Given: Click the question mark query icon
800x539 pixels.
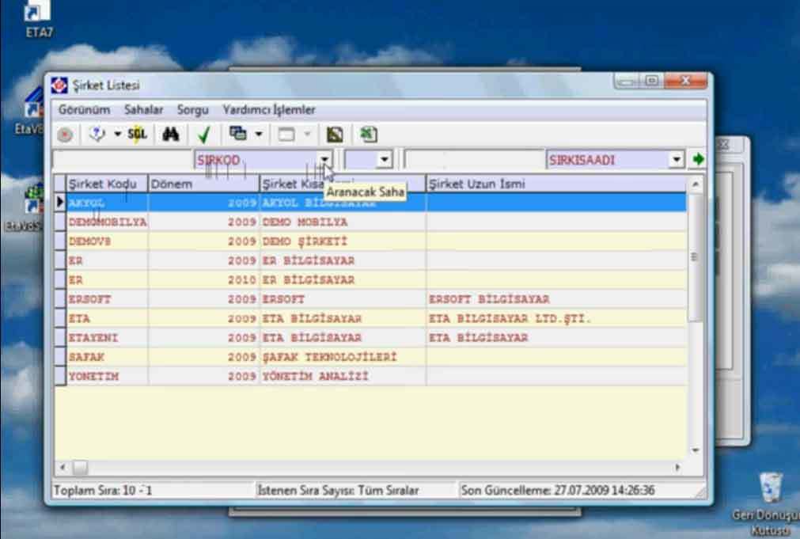Looking at the screenshot, I should point(97,135).
